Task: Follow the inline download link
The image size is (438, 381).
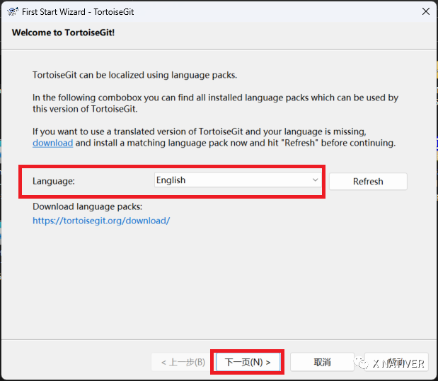Action: 53,143
